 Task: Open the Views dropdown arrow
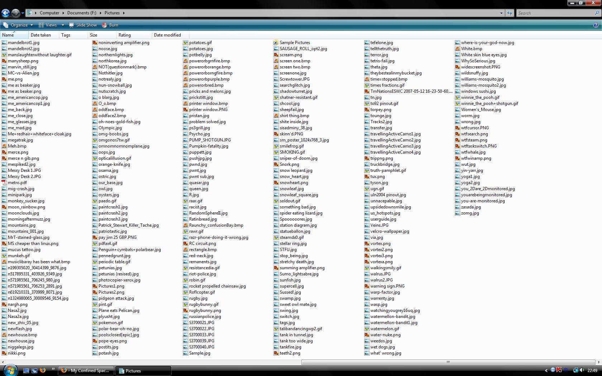pyautogui.click(x=62, y=25)
